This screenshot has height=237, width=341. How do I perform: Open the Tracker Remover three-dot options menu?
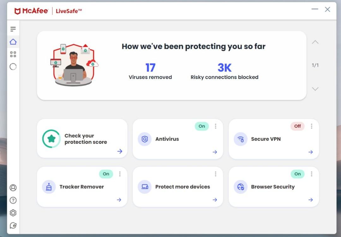click(x=120, y=174)
